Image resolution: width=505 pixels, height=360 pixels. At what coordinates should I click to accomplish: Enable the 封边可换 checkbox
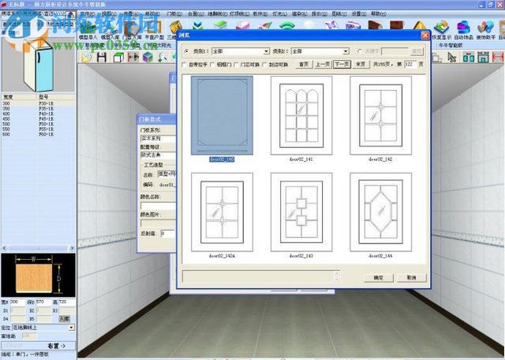[265, 65]
